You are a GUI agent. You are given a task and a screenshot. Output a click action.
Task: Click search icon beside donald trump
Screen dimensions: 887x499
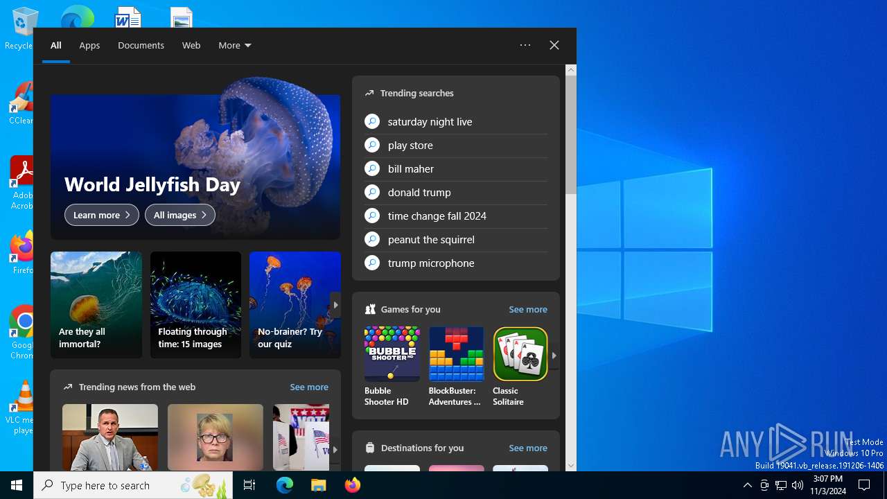tap(372, 192)
